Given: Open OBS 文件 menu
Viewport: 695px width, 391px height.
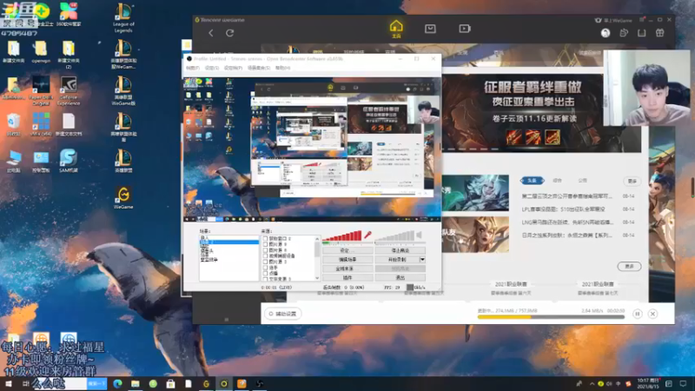Looking at the screenshot, I should pos(192,68).
